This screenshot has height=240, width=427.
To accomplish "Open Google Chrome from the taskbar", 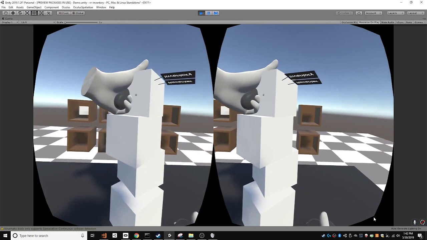I will point(136,236).
